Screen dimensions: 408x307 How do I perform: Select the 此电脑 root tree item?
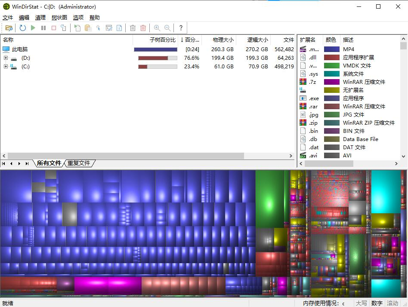click(x=19, y=49)
